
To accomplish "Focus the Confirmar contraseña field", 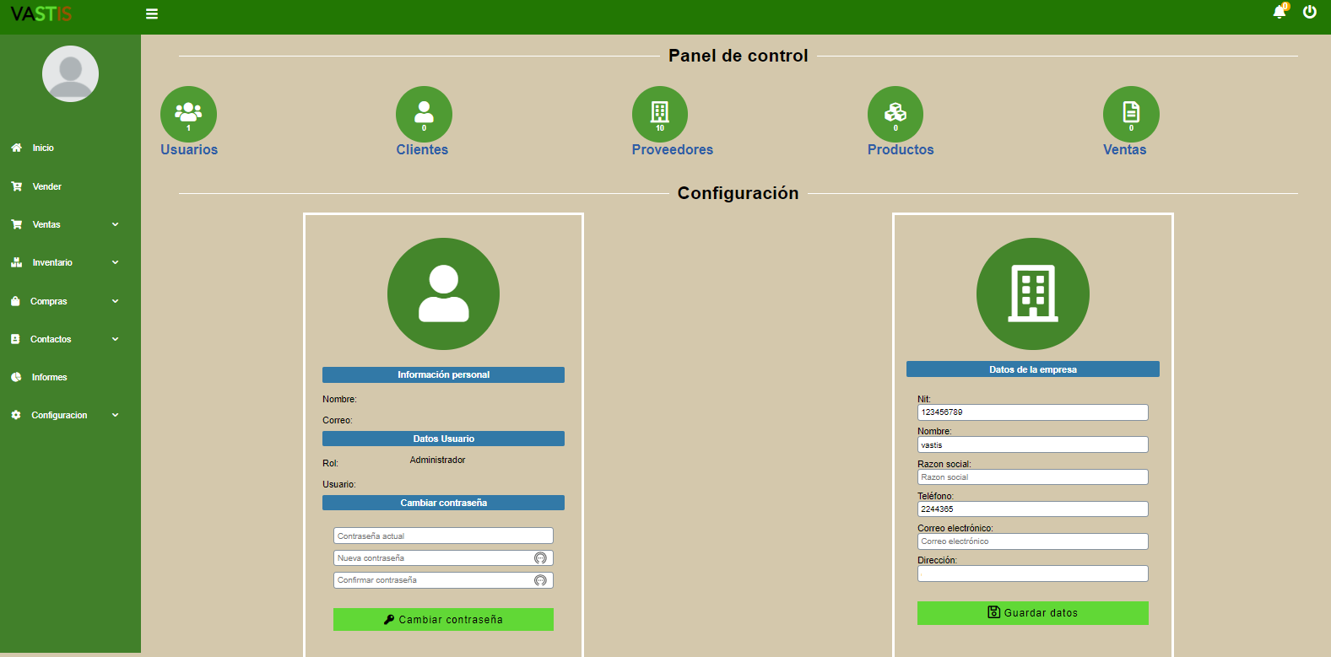I will click(443, 579).
